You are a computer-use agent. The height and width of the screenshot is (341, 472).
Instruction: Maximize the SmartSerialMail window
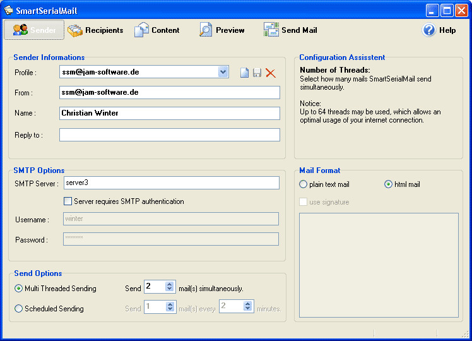(447, 11)
